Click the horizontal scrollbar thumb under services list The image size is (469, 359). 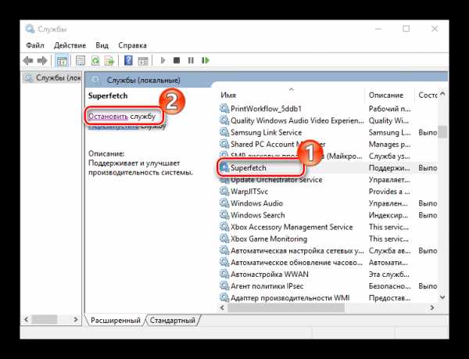coord(286,307)
